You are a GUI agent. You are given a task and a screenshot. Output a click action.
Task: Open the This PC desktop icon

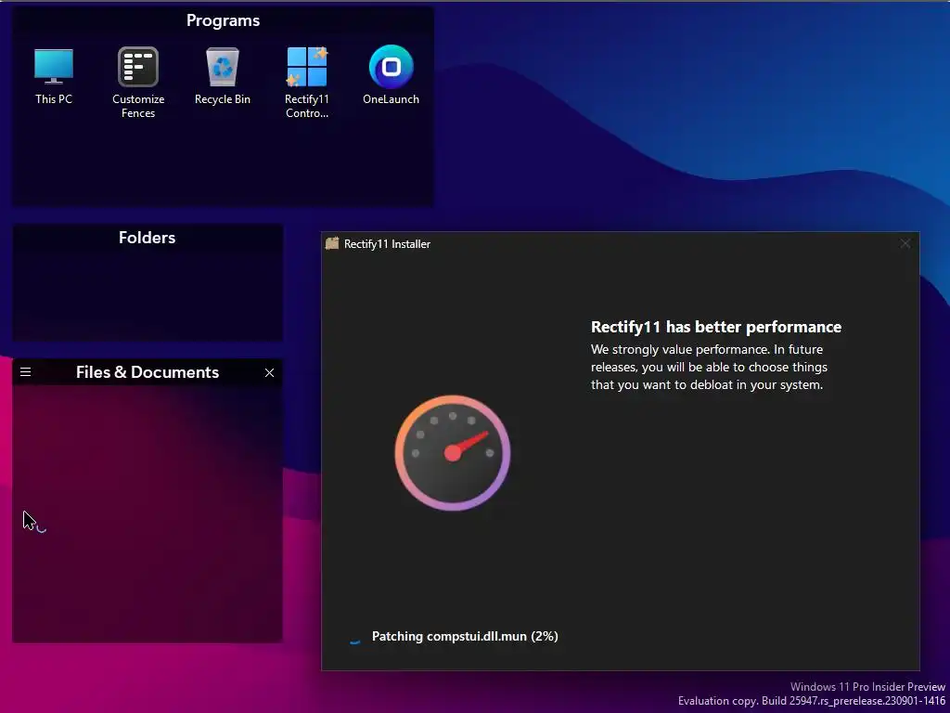click(53, 75)
